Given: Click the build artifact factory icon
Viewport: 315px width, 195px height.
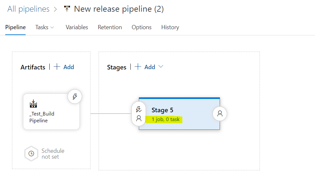Looking at the screenshot, I should point(33,104).
